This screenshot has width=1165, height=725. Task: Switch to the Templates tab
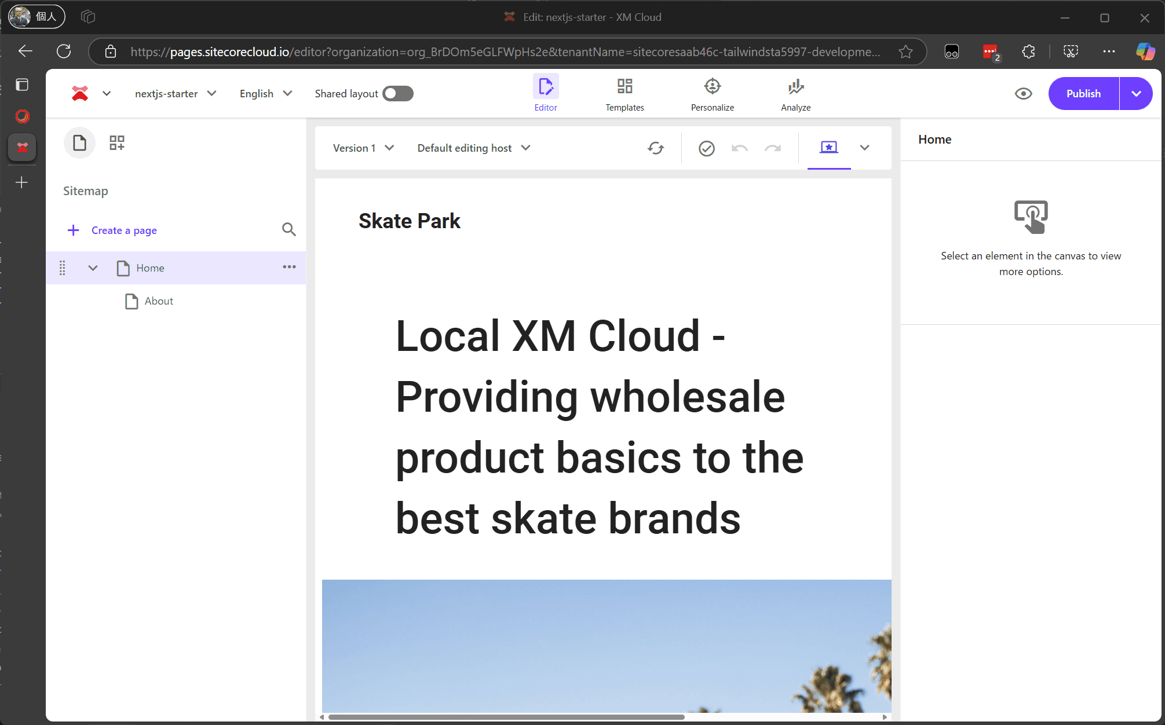[x=625, y=94]
